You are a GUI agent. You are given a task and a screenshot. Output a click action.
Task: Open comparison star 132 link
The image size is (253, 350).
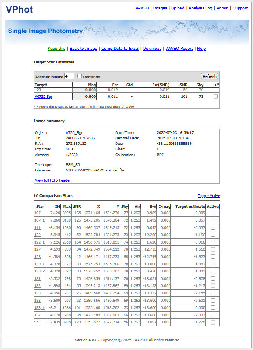(38, 286)
